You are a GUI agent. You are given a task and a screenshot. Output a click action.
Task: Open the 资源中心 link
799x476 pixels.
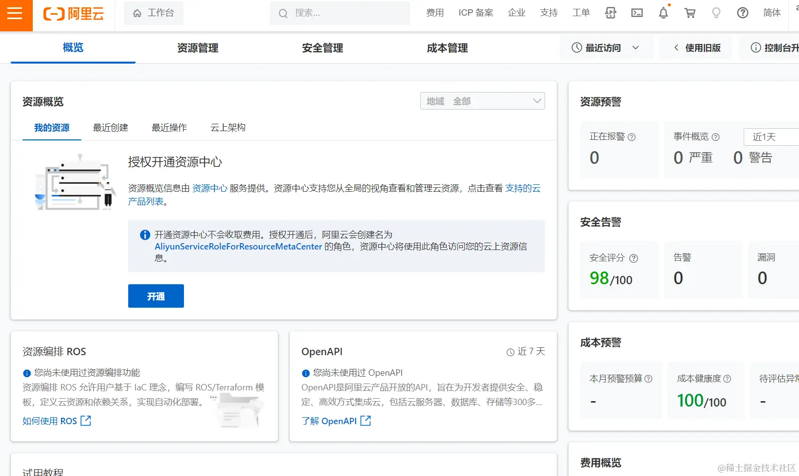209,188
